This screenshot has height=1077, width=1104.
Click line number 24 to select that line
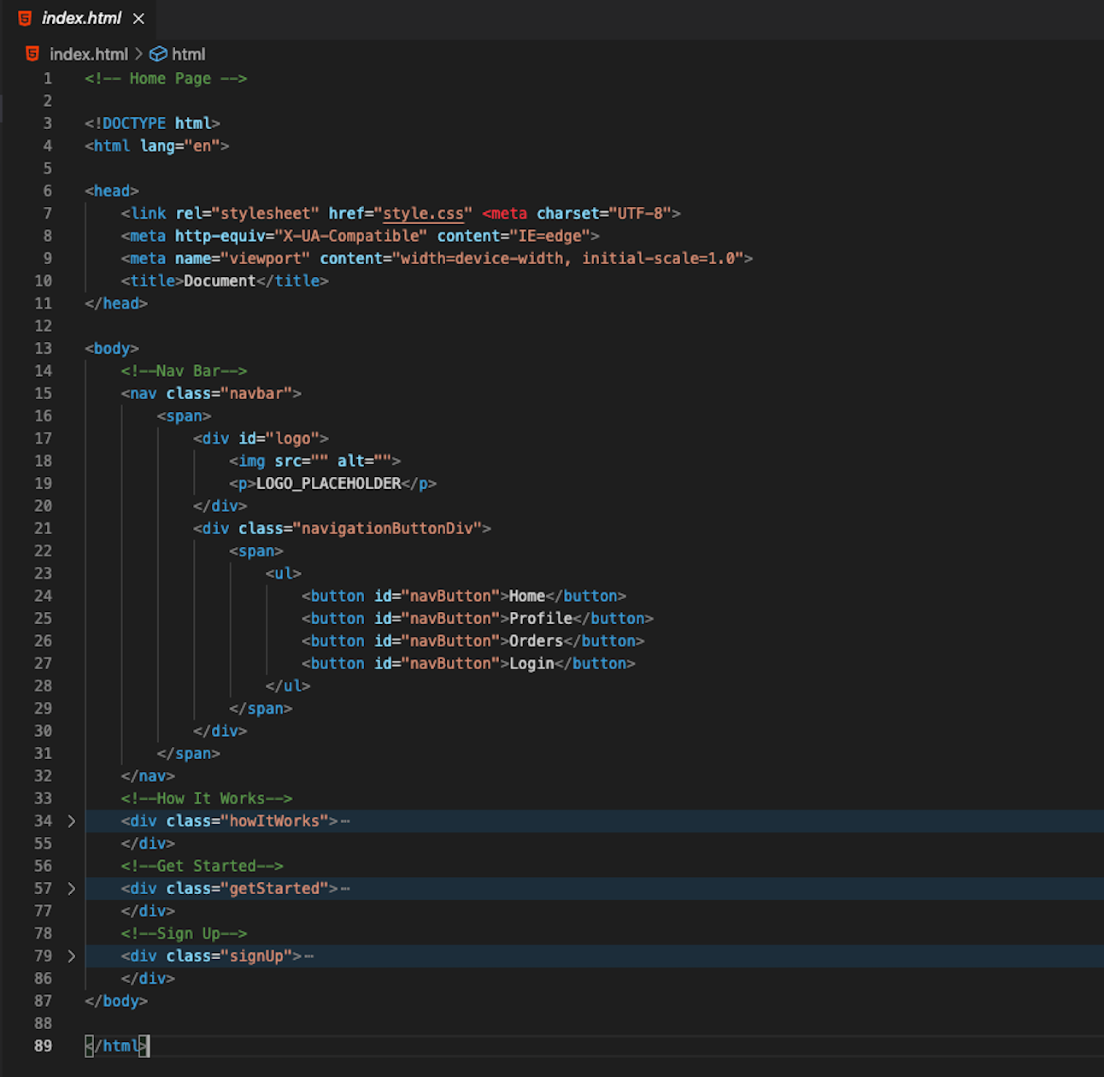click(x=43, y=596)
